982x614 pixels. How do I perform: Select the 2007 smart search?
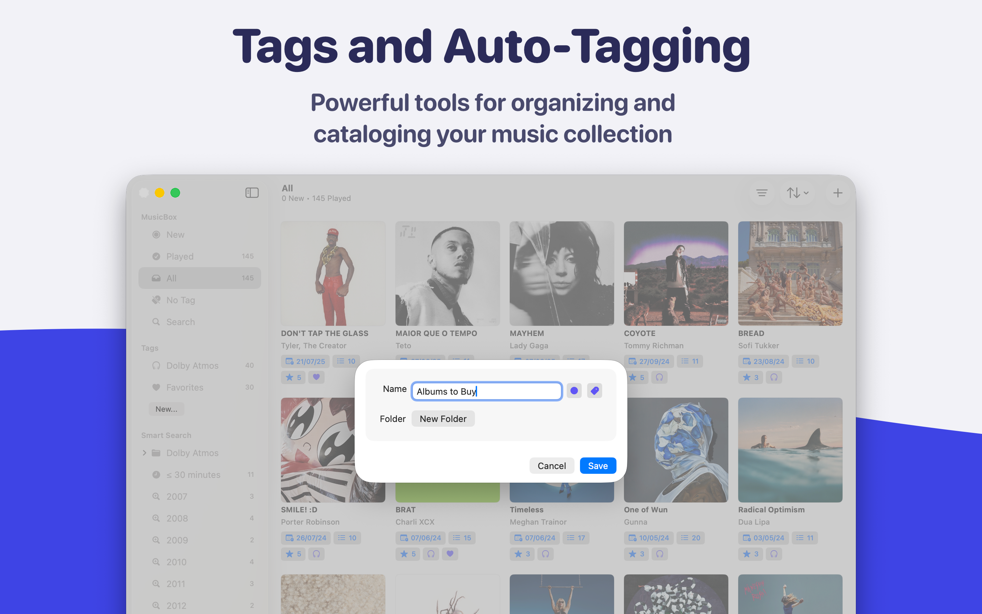pos(200,497)
